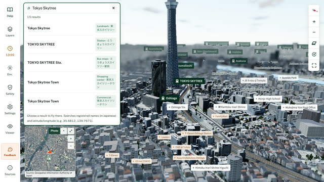
Task: Zoom out the 3D map view
Action: coord(314,32)
